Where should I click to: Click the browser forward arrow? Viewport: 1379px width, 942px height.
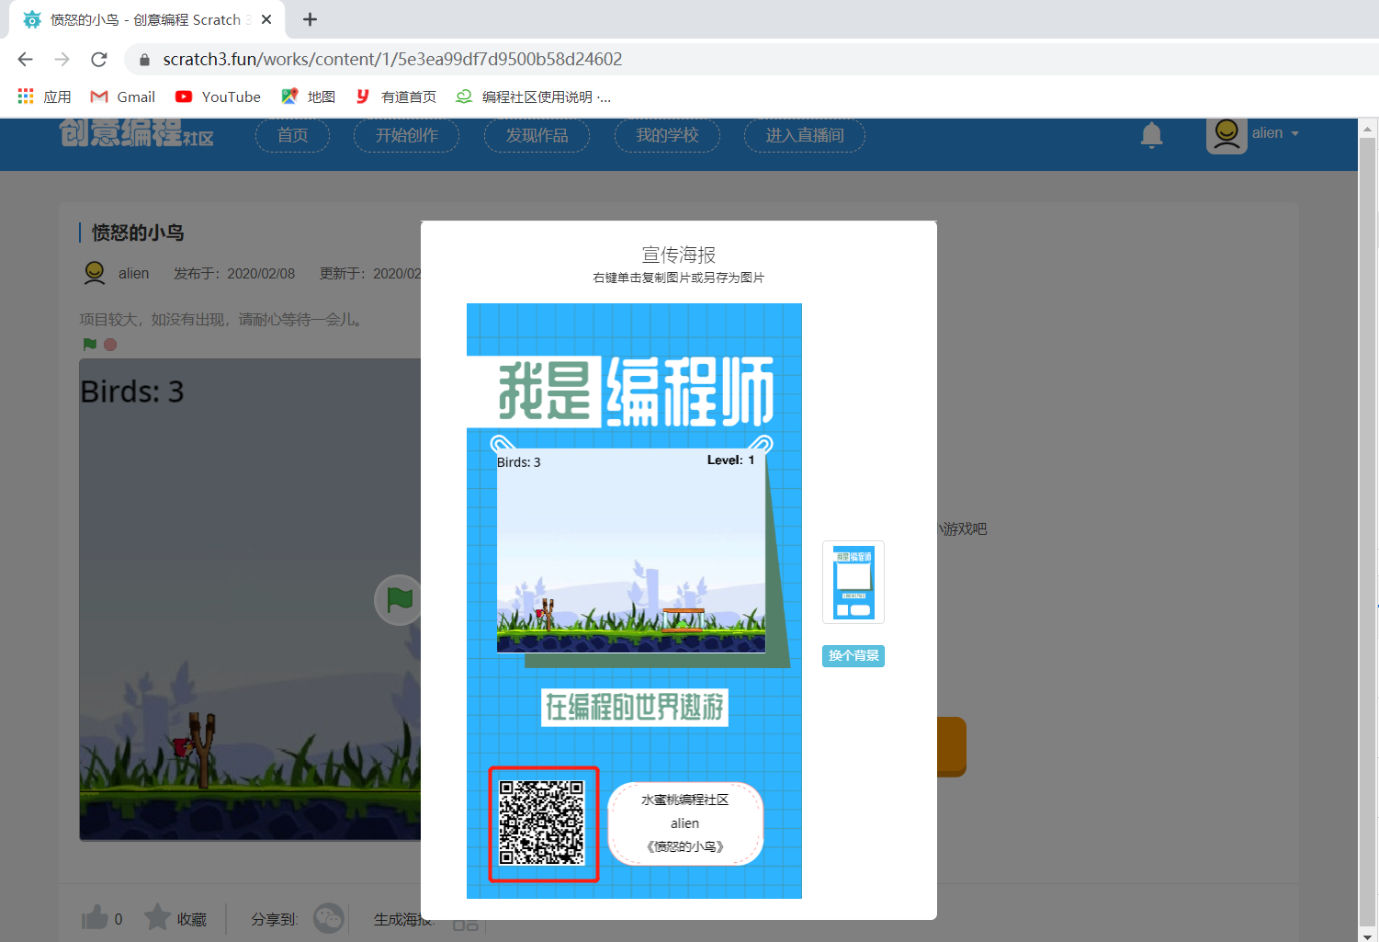[62, 59]
